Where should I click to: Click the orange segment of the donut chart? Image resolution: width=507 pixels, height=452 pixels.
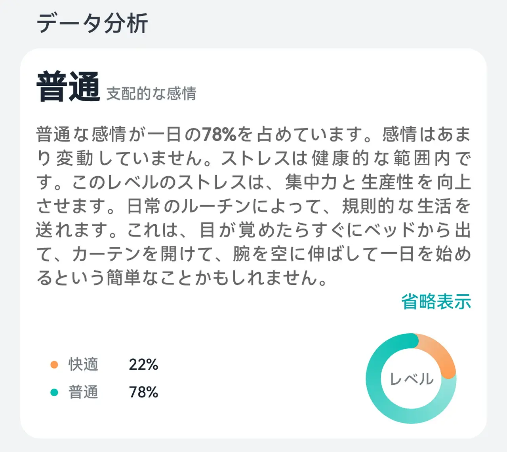[x=440, y=351]
